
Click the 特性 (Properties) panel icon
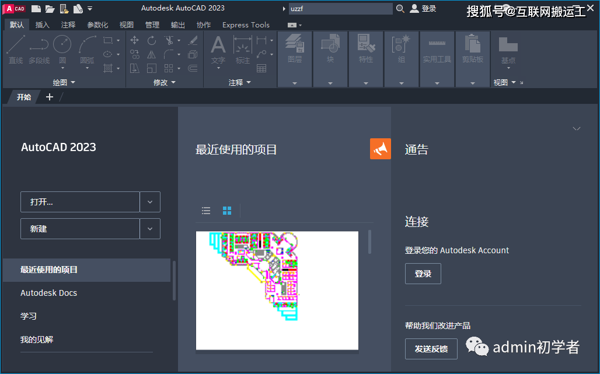(365, 46)
